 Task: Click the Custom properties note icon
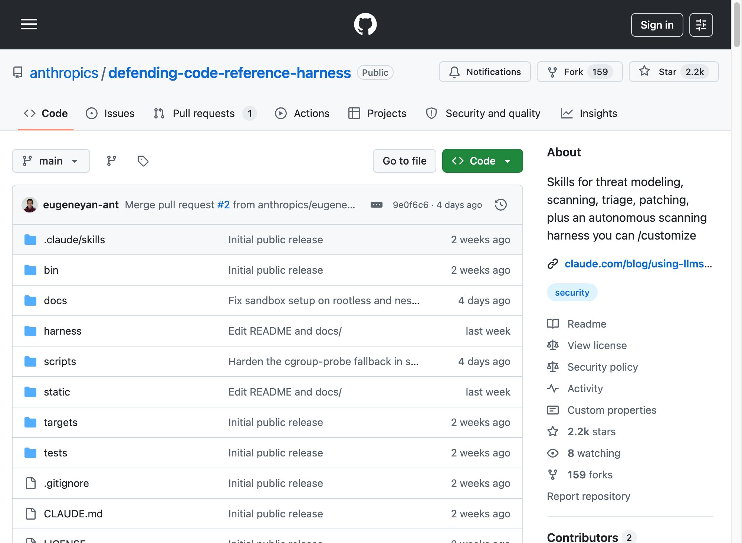pyautogui.click(x=553, y=410)
